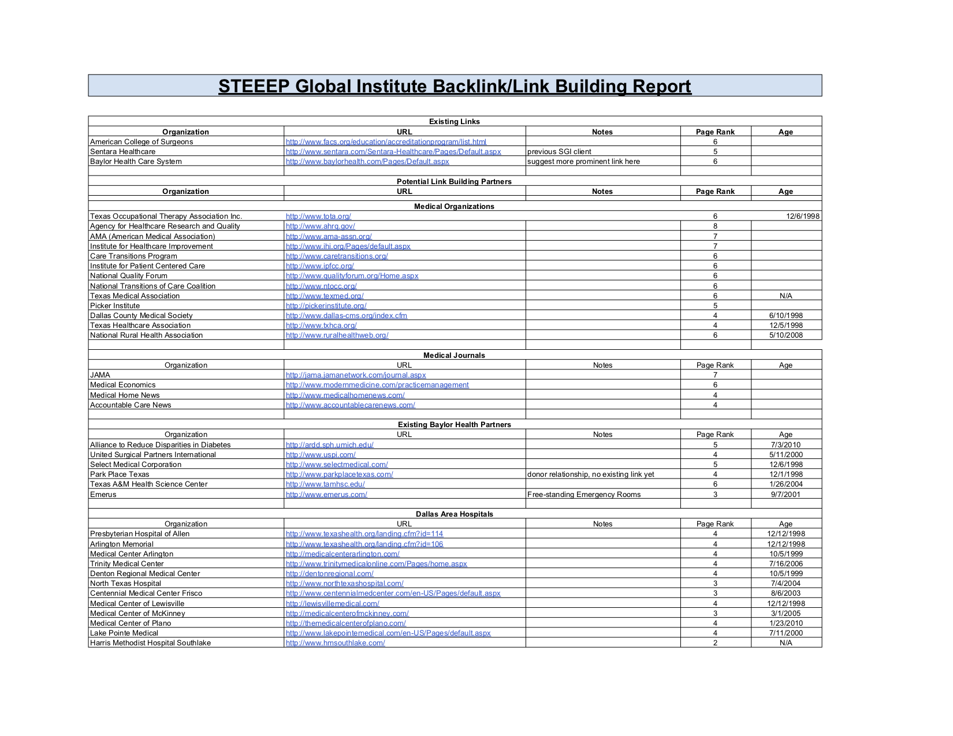Click the 'Dallas Area Hospitals' header
The image size is (953, 736).
pyautogui.click(x=455, y=514)
